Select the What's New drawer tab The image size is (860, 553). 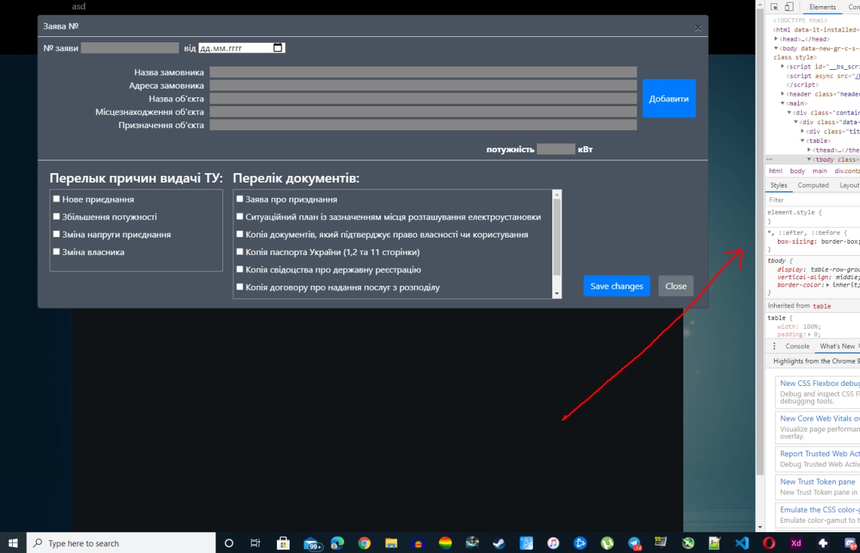pos(837,346)
